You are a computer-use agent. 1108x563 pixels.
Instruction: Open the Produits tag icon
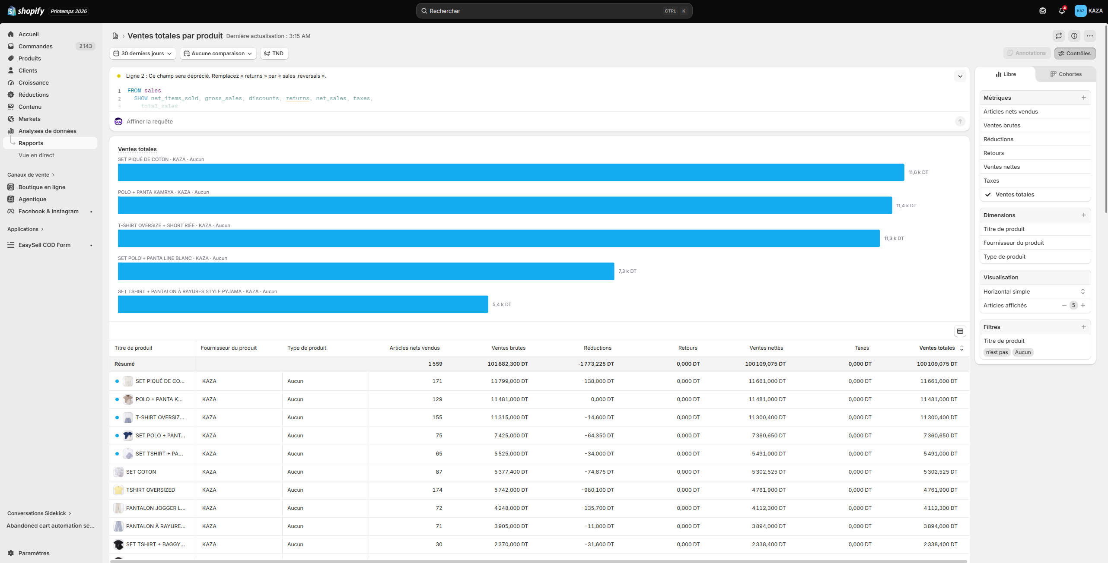(x=11, y=58)
